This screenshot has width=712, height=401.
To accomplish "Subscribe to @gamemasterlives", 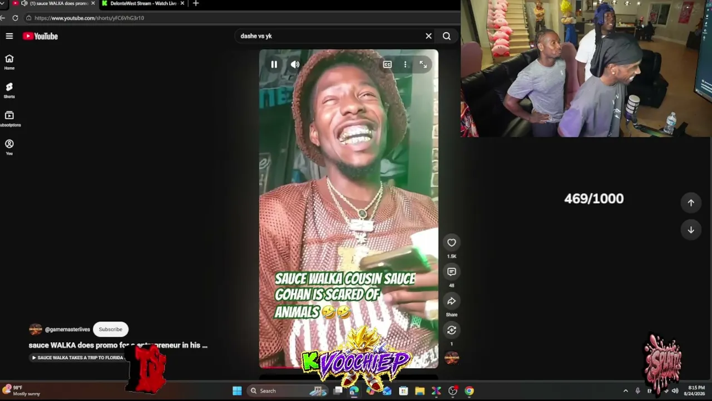I will 111,329.
